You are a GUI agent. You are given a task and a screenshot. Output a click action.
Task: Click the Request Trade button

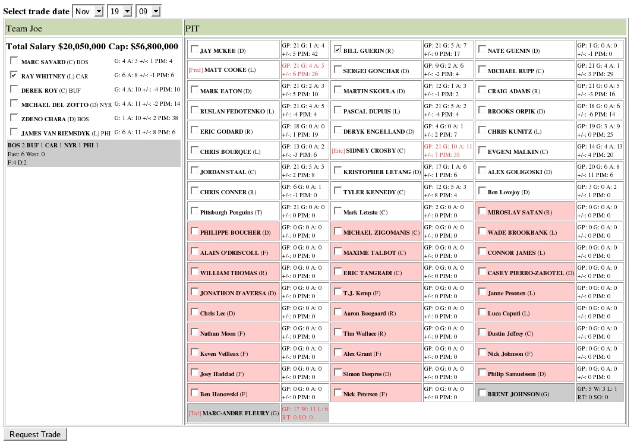click(35, 434)
